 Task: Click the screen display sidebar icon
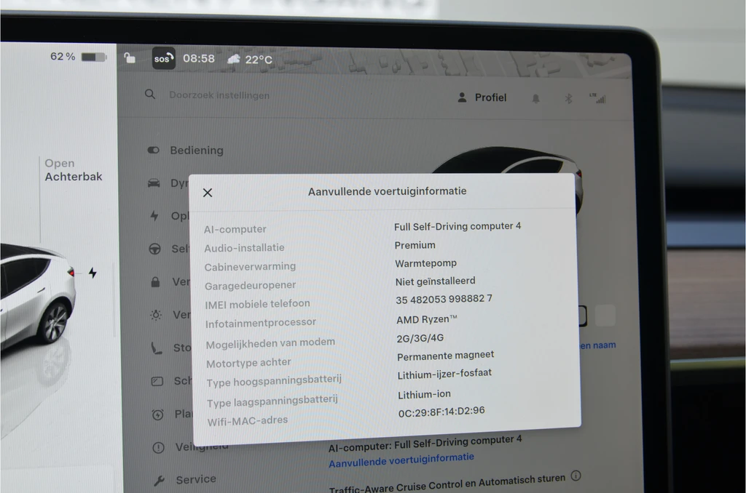point(157,382)
